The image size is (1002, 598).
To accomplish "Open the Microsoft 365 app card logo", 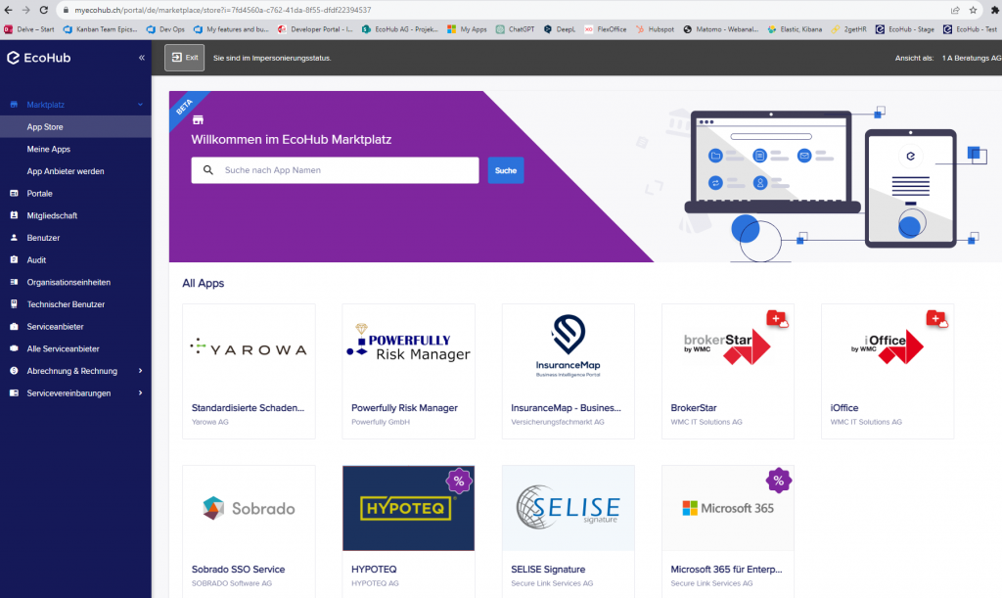I will tap(728, 509).
